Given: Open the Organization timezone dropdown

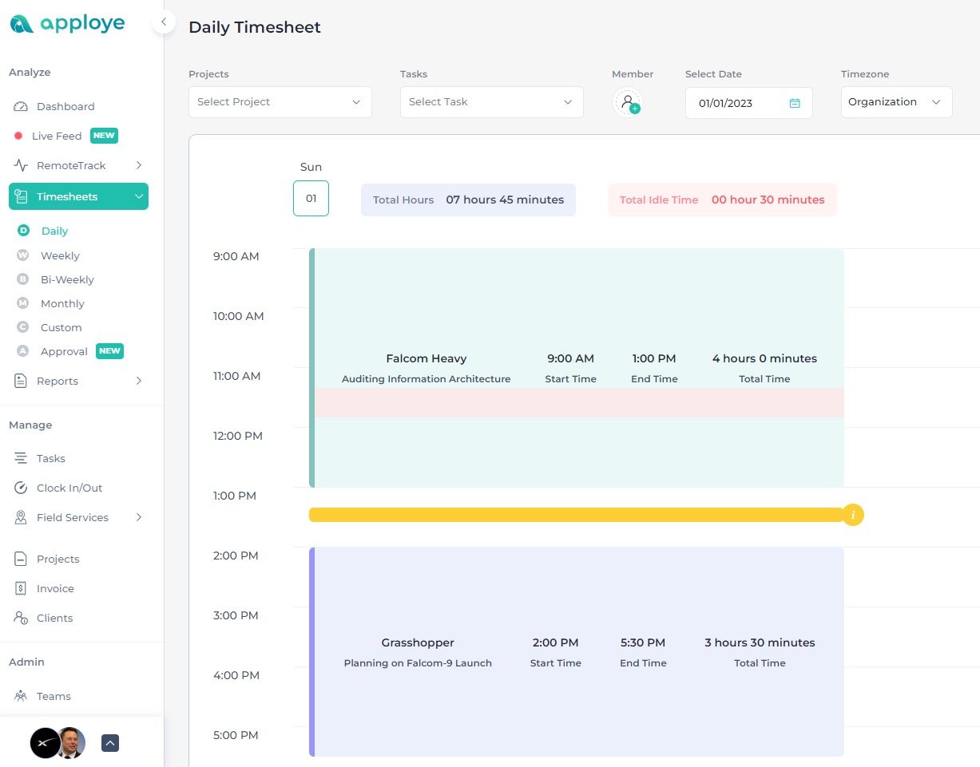Looking at the screenshot, I should click(x=896, y=102).
